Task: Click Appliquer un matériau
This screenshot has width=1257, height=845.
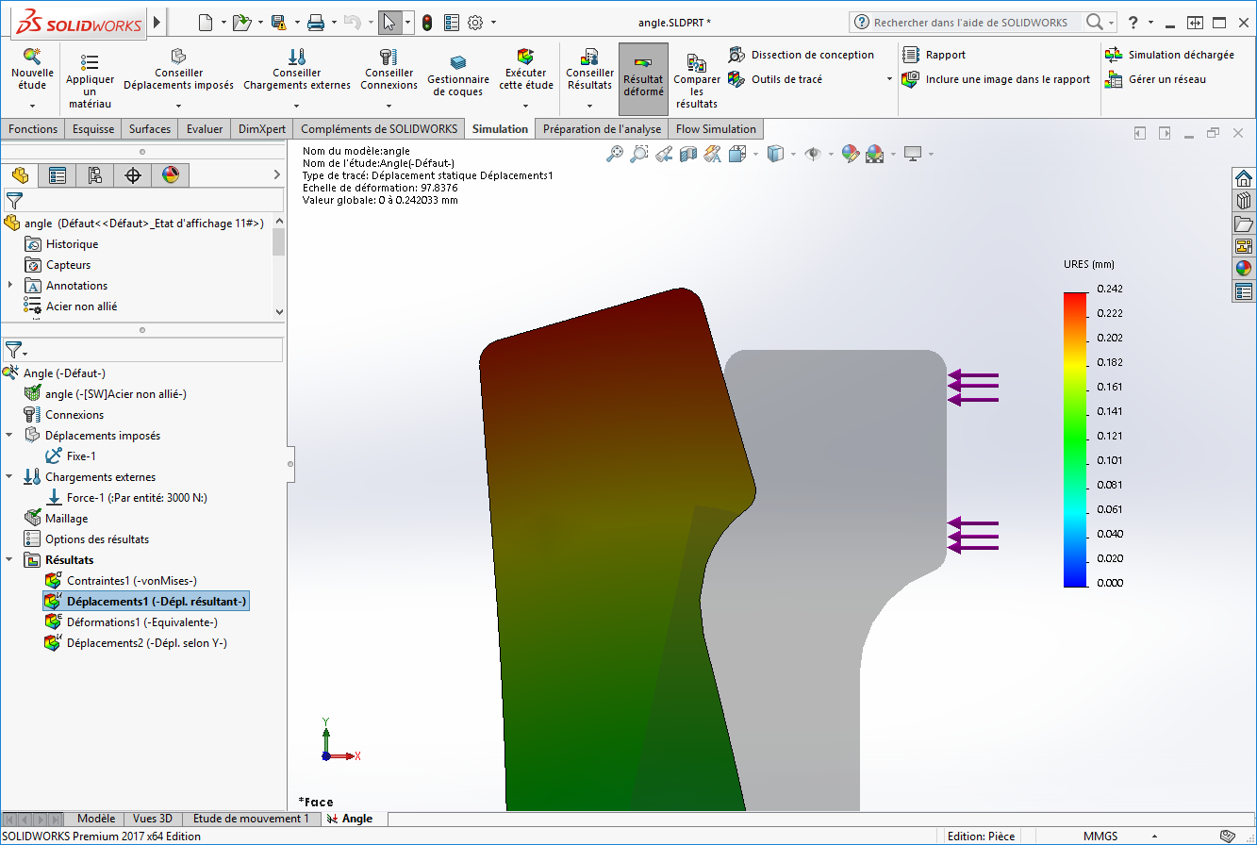Action: 90,82
